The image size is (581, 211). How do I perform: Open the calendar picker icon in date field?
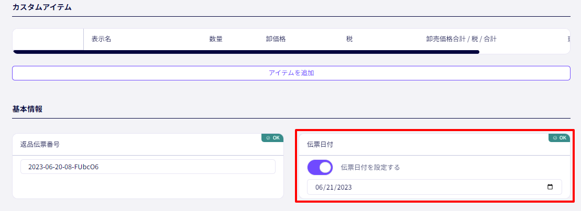pos(550,187)
